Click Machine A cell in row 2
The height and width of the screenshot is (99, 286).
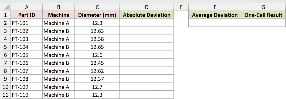[59, 23]
